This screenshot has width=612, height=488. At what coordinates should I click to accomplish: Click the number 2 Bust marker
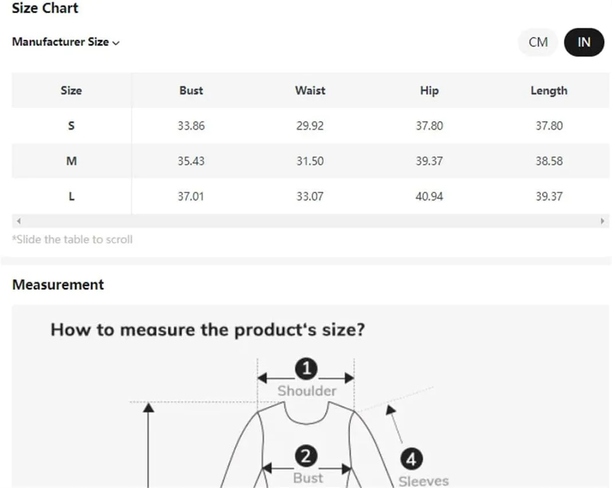[x=306, y=456]
